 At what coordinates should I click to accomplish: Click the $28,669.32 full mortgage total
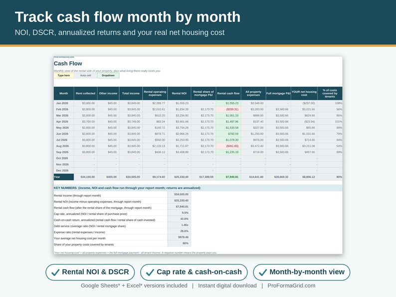[x=278, y=177]
